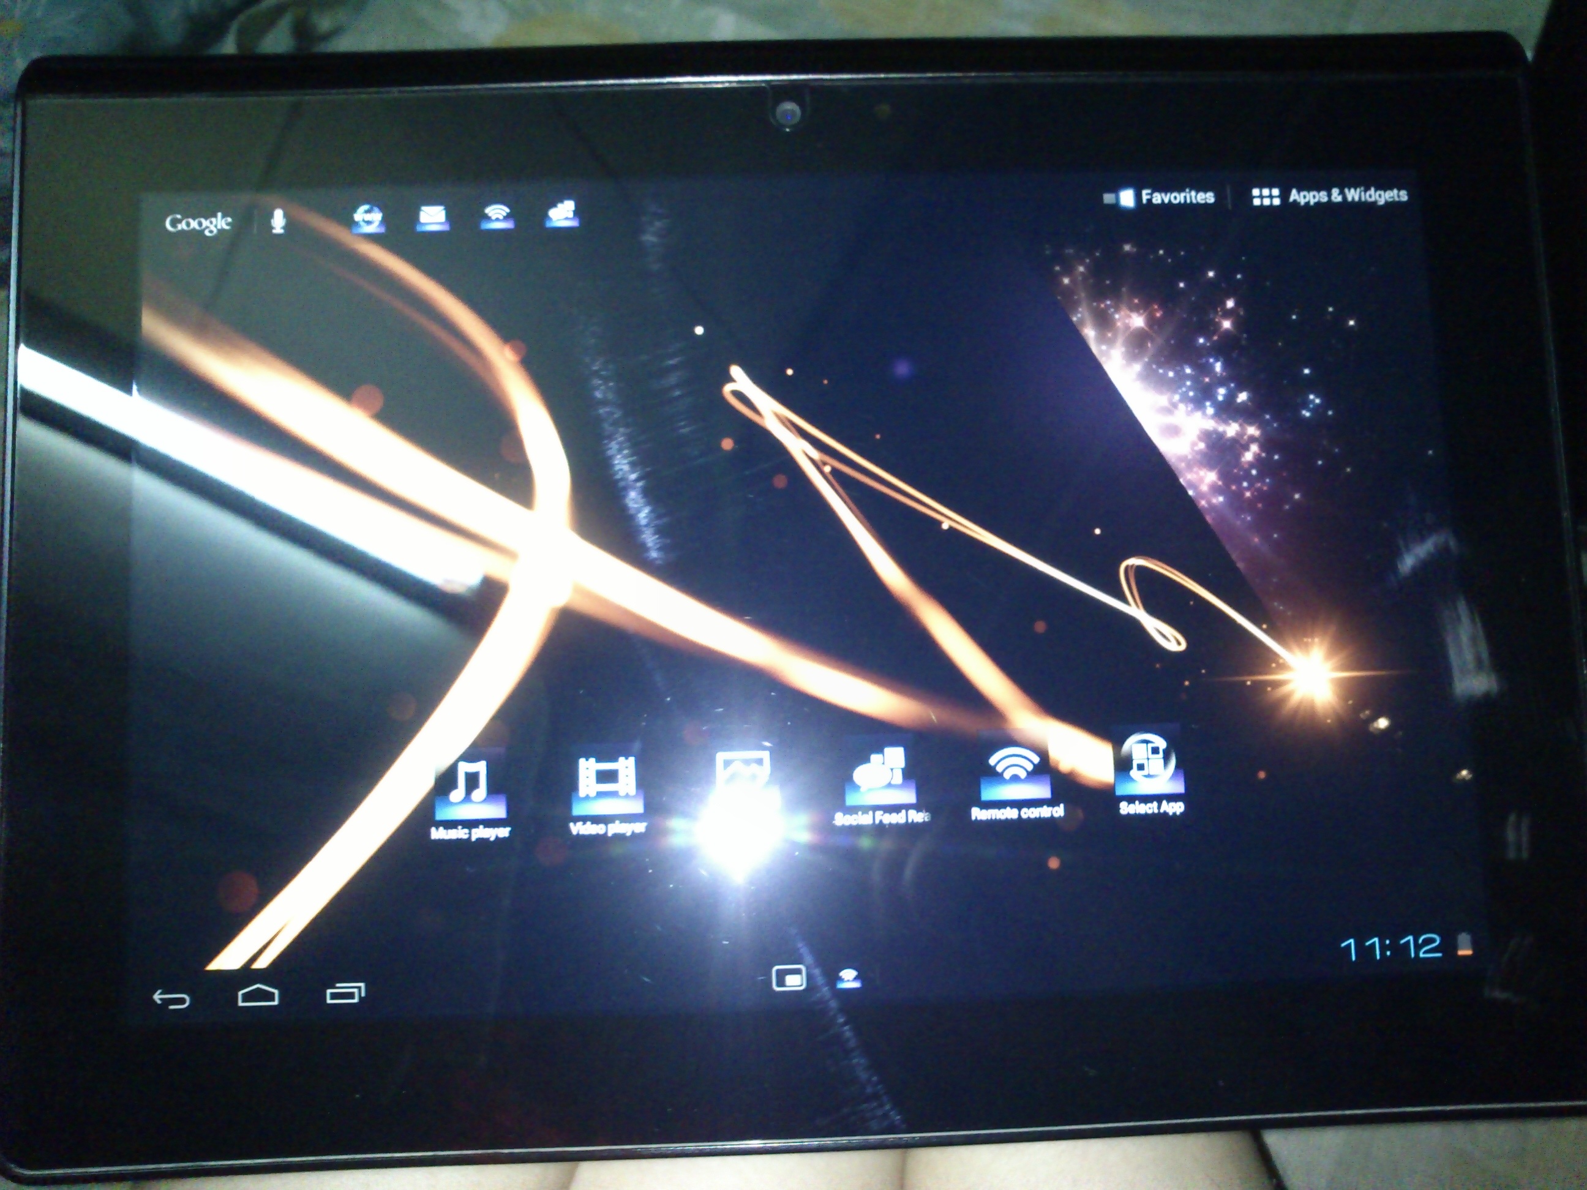Tap the voice search microphone
Screen dimensions: 1587x1190
pyautogui.click(x=279, y=221)
